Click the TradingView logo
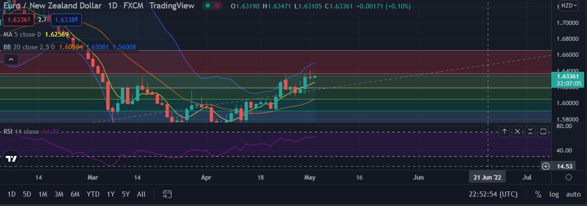The image size is (587, 206). (x=12, y=159)
